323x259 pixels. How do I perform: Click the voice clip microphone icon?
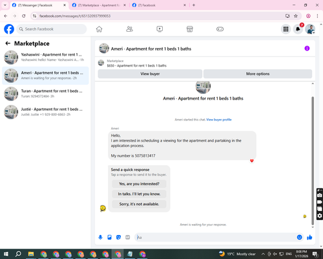[x=100, y=238]
